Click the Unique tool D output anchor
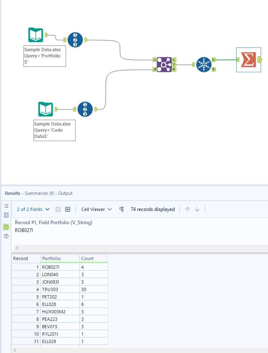Viewport: 268px width, 353px height. point(214,69)
